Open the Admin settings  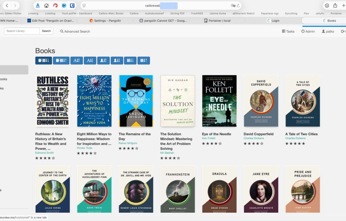(x=308, y=31)
